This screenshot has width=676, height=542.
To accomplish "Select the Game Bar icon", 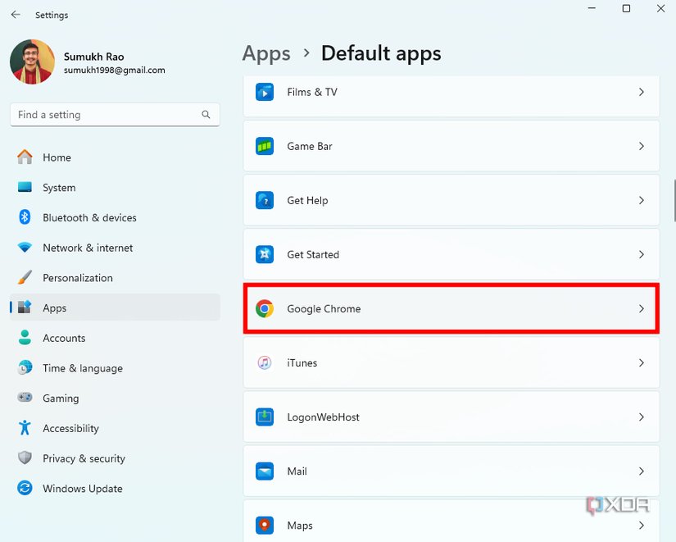I will (264, 146).
